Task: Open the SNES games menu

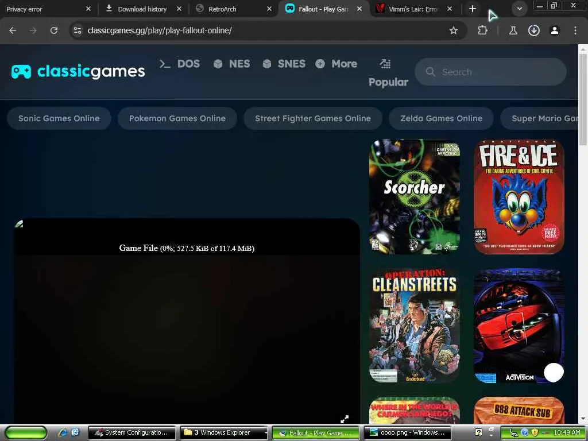Action: [284, 64]
